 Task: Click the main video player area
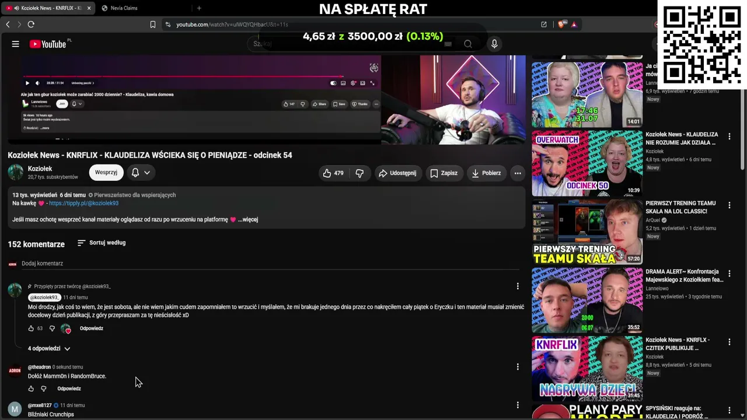266,100
